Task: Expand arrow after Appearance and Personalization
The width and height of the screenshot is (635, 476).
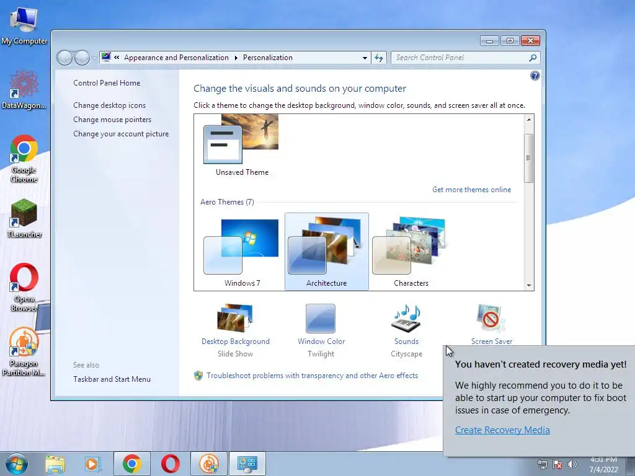Action: (x=236, y=58)
